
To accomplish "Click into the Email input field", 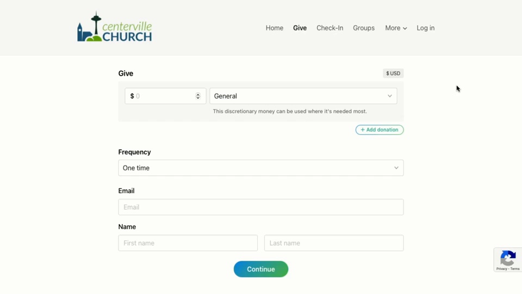I will (261, 207).
